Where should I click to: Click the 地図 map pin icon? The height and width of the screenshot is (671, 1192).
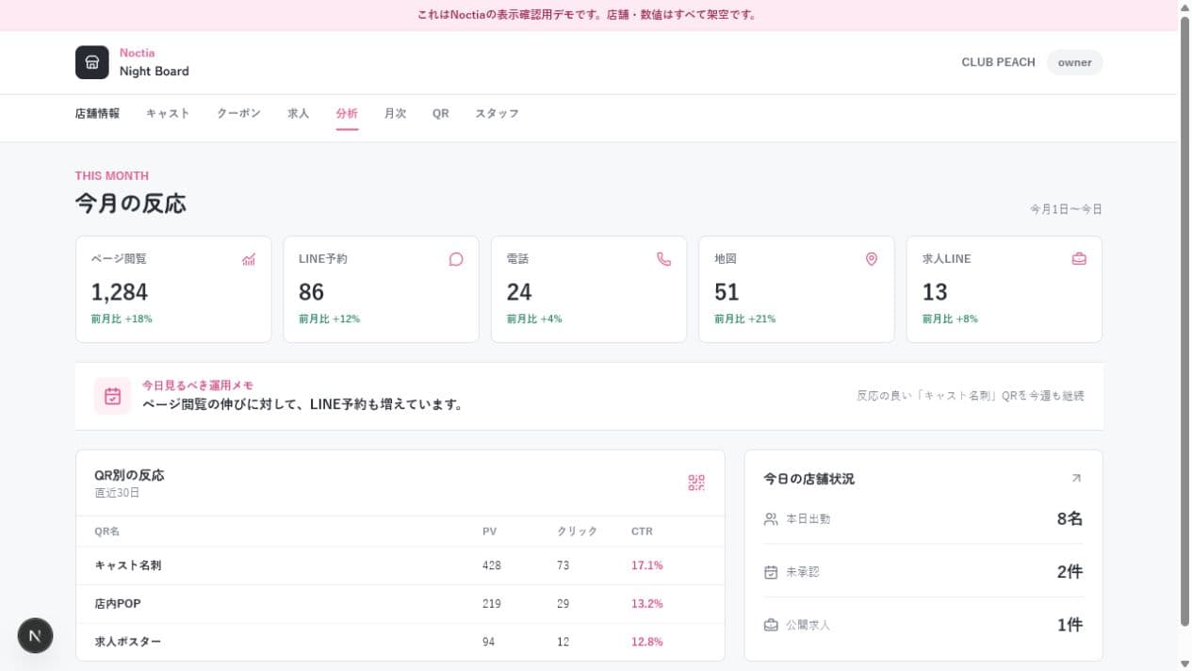[872, 259]
